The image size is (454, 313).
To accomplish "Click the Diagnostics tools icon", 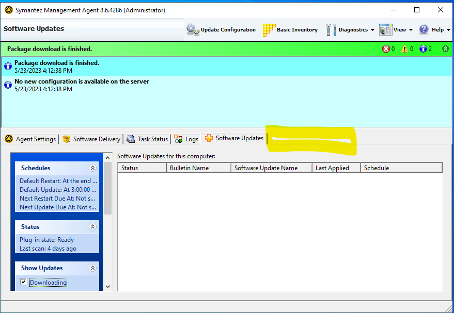I will pos(331,30).
